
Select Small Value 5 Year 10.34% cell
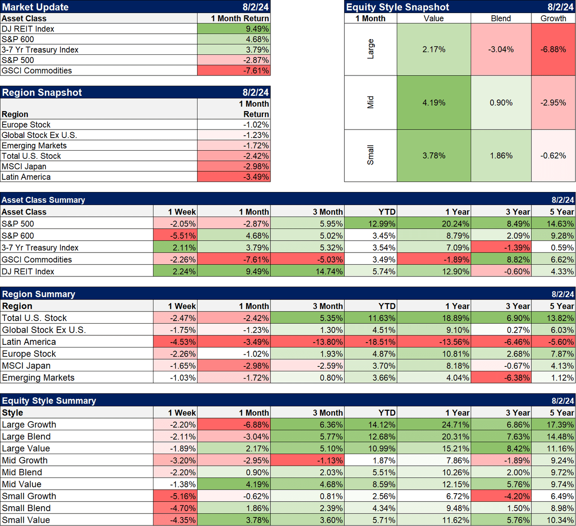point(553,520)
